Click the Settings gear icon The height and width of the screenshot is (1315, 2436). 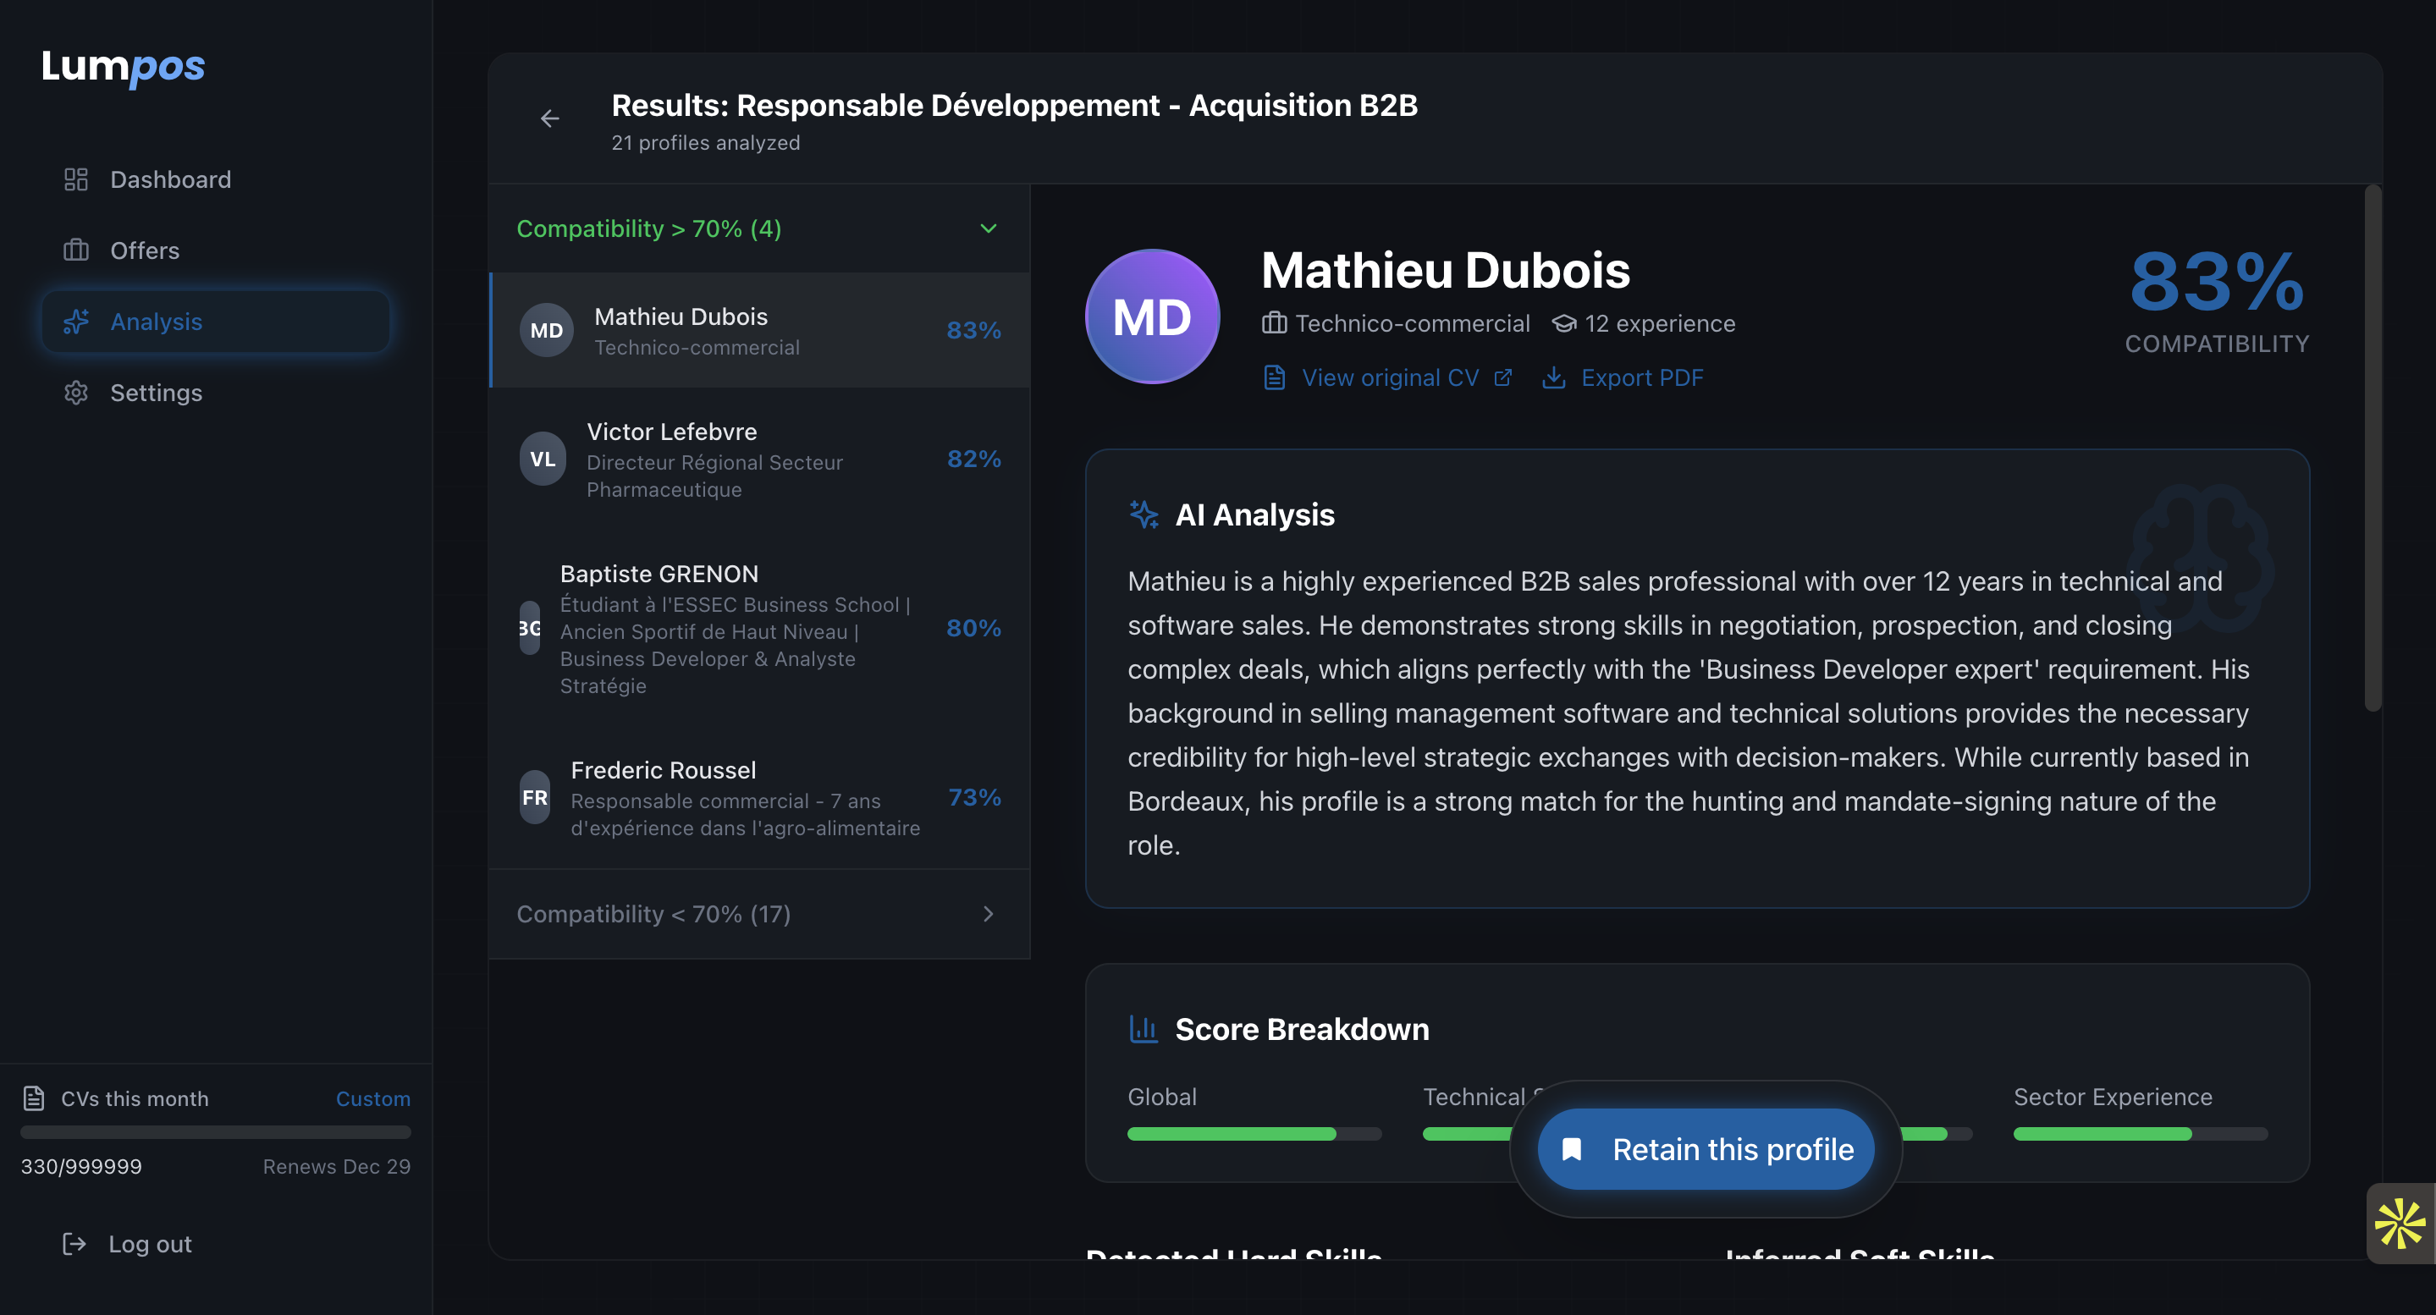tap(75, 393)
